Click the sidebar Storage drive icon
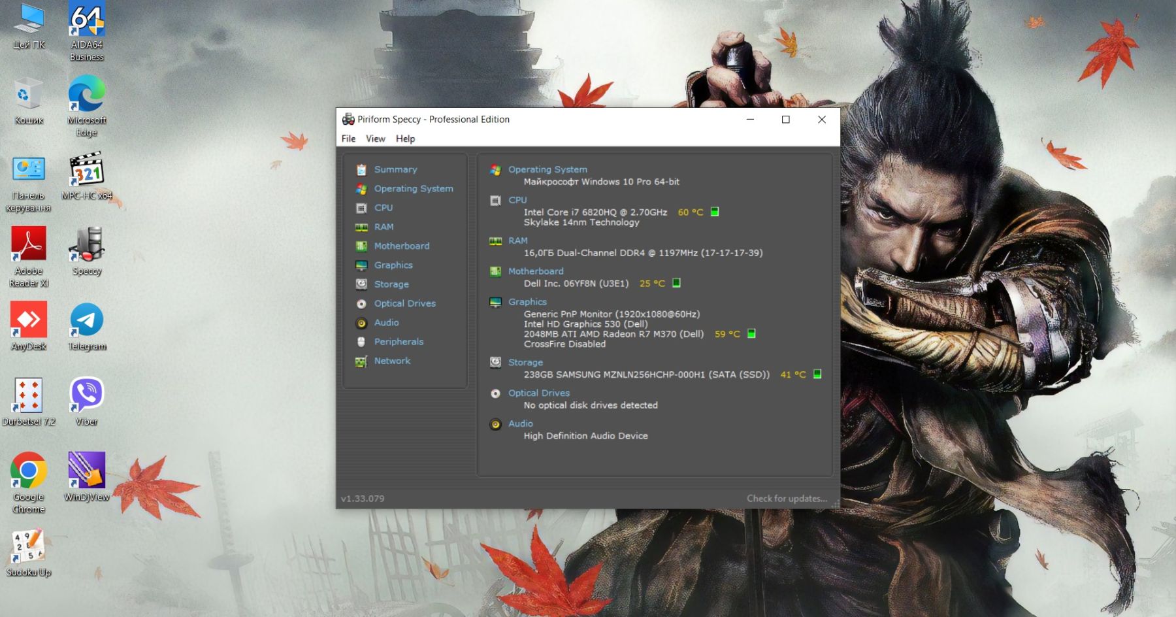 point(361,284)
